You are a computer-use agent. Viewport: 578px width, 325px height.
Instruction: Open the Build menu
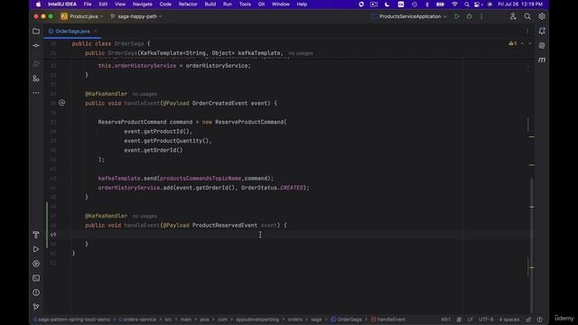click(210, 5)
